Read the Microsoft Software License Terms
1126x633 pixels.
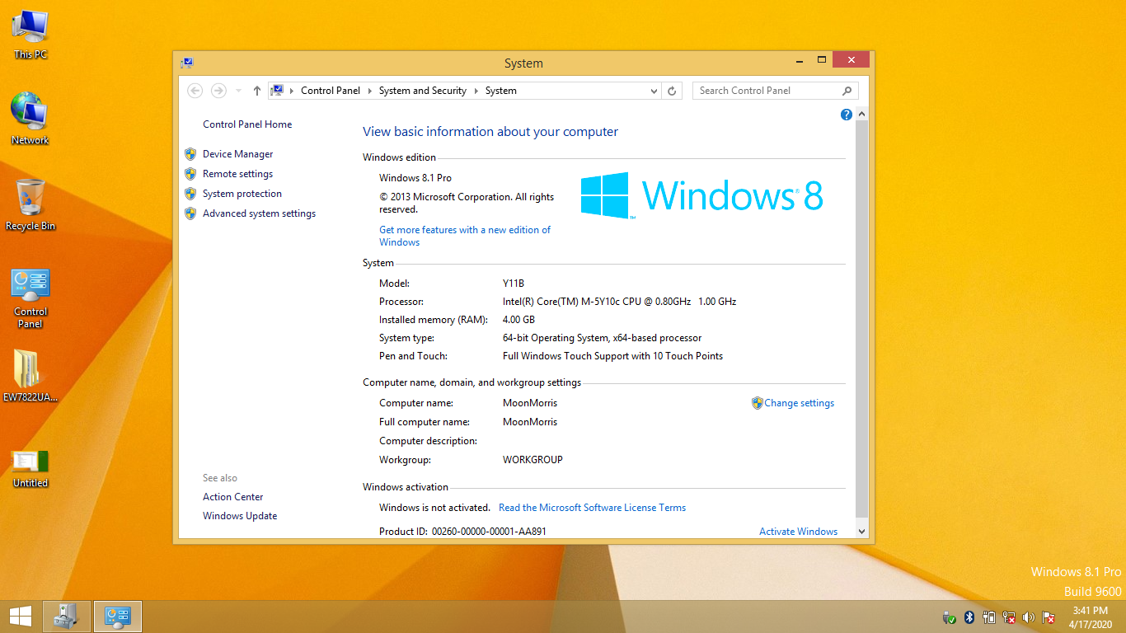coord(592,508)
